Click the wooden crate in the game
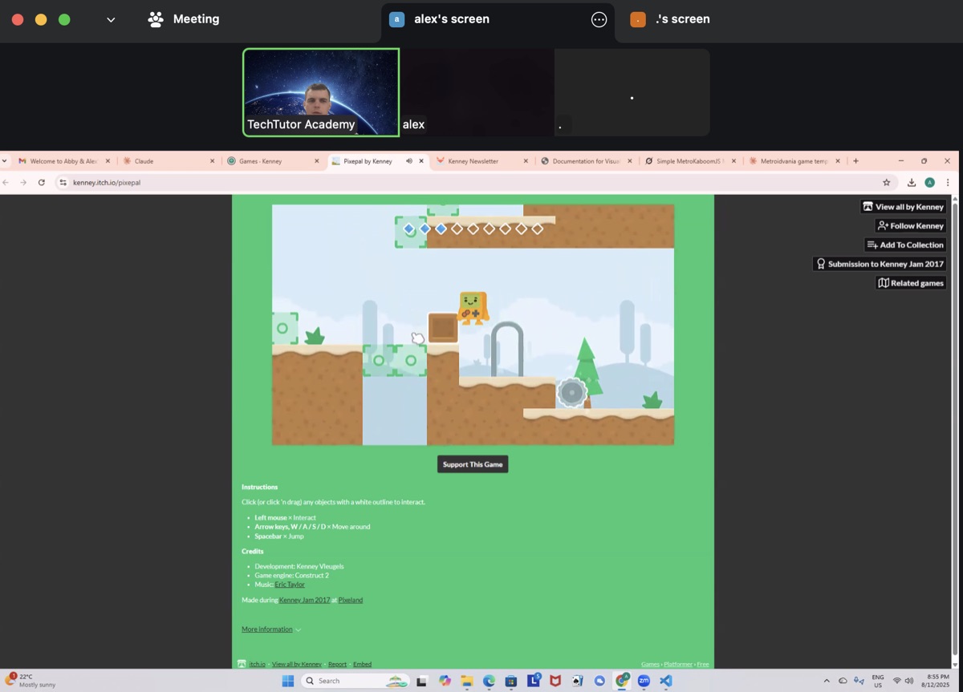The width and height of the screenshot is (963, 692). pyautogui.click(x=443, y=328)
